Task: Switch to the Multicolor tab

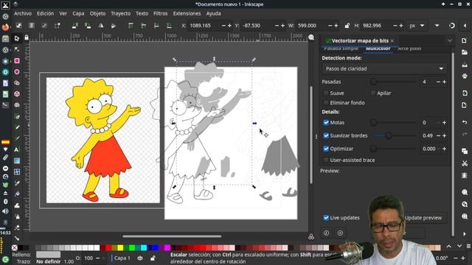Action: [378, 49]
